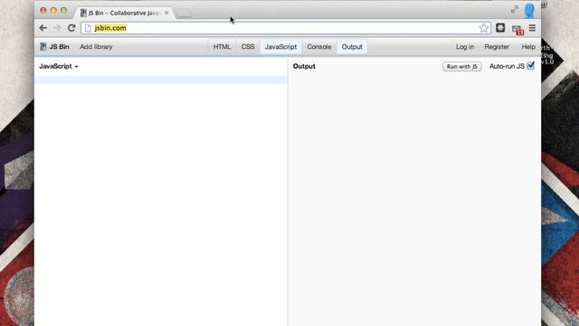Show the CSS panel

pos(248,47)
